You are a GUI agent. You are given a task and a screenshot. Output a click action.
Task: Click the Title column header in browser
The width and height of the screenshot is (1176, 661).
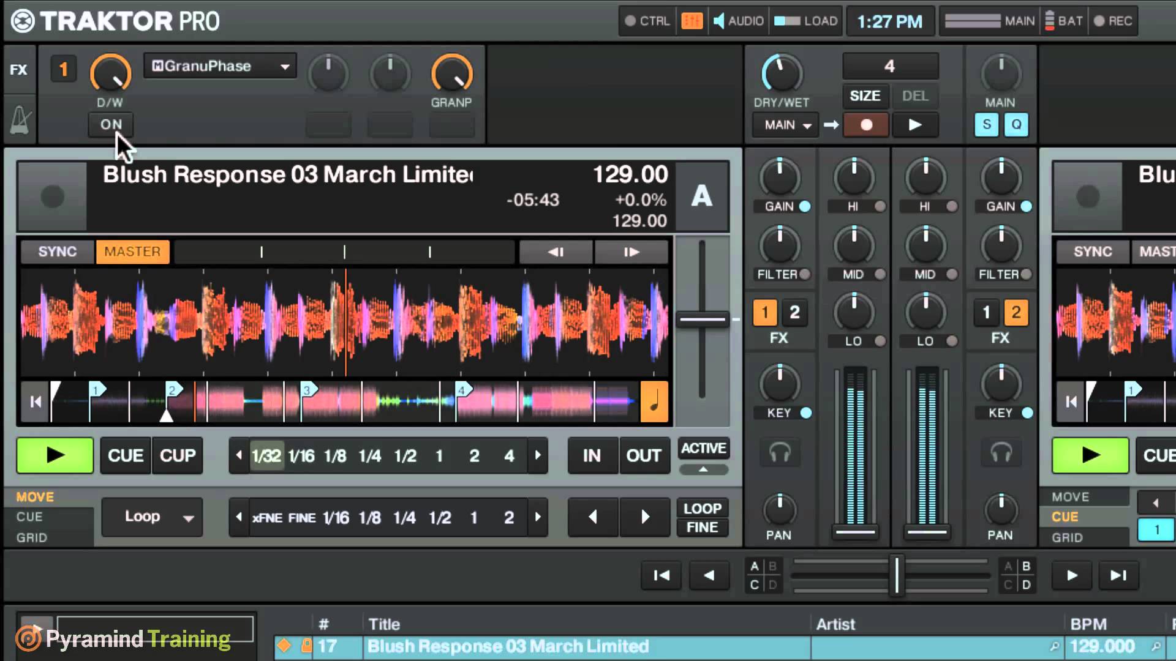pyautogui.click(x=384, y=624)
